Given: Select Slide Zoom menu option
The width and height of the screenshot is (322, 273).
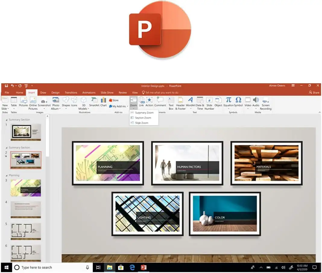Looking at the screenshot, I should point(141,123).
